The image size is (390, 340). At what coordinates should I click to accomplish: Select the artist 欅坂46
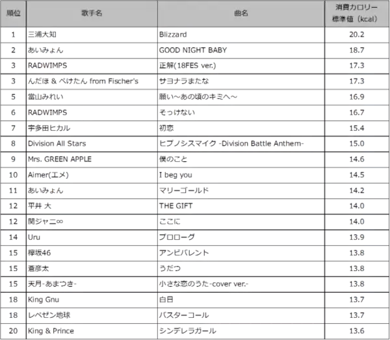(39, 253)
